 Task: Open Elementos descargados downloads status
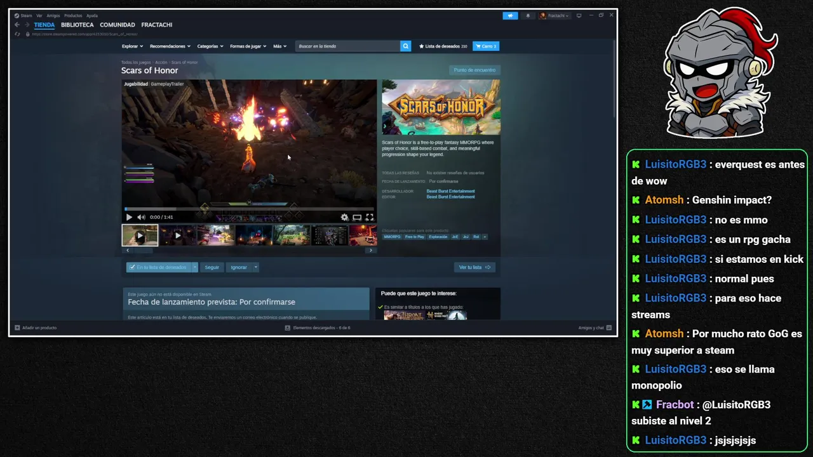click(x=318, y=328)
